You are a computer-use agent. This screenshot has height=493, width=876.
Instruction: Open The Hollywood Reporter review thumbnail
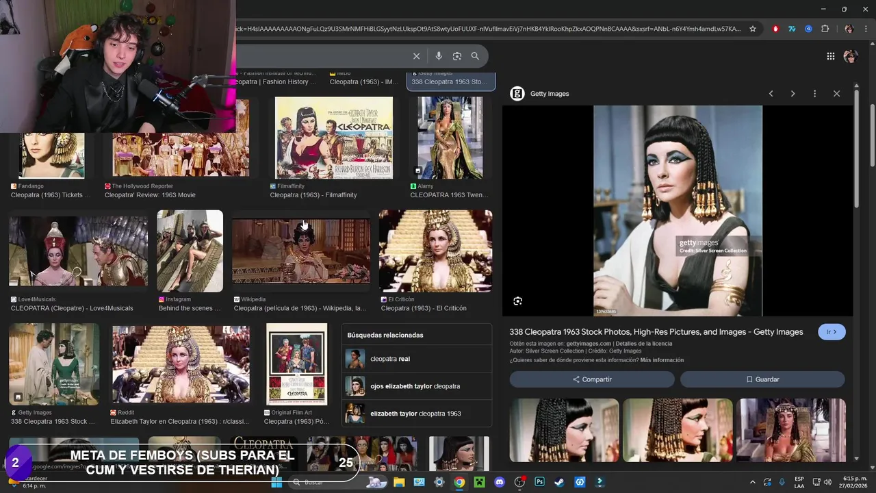coord(181,138)
